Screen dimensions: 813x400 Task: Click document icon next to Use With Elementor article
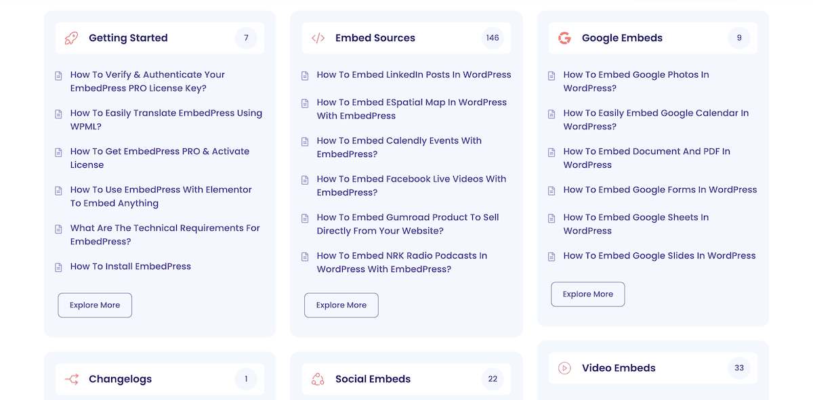pyautogui.click(x=59, y=191)
